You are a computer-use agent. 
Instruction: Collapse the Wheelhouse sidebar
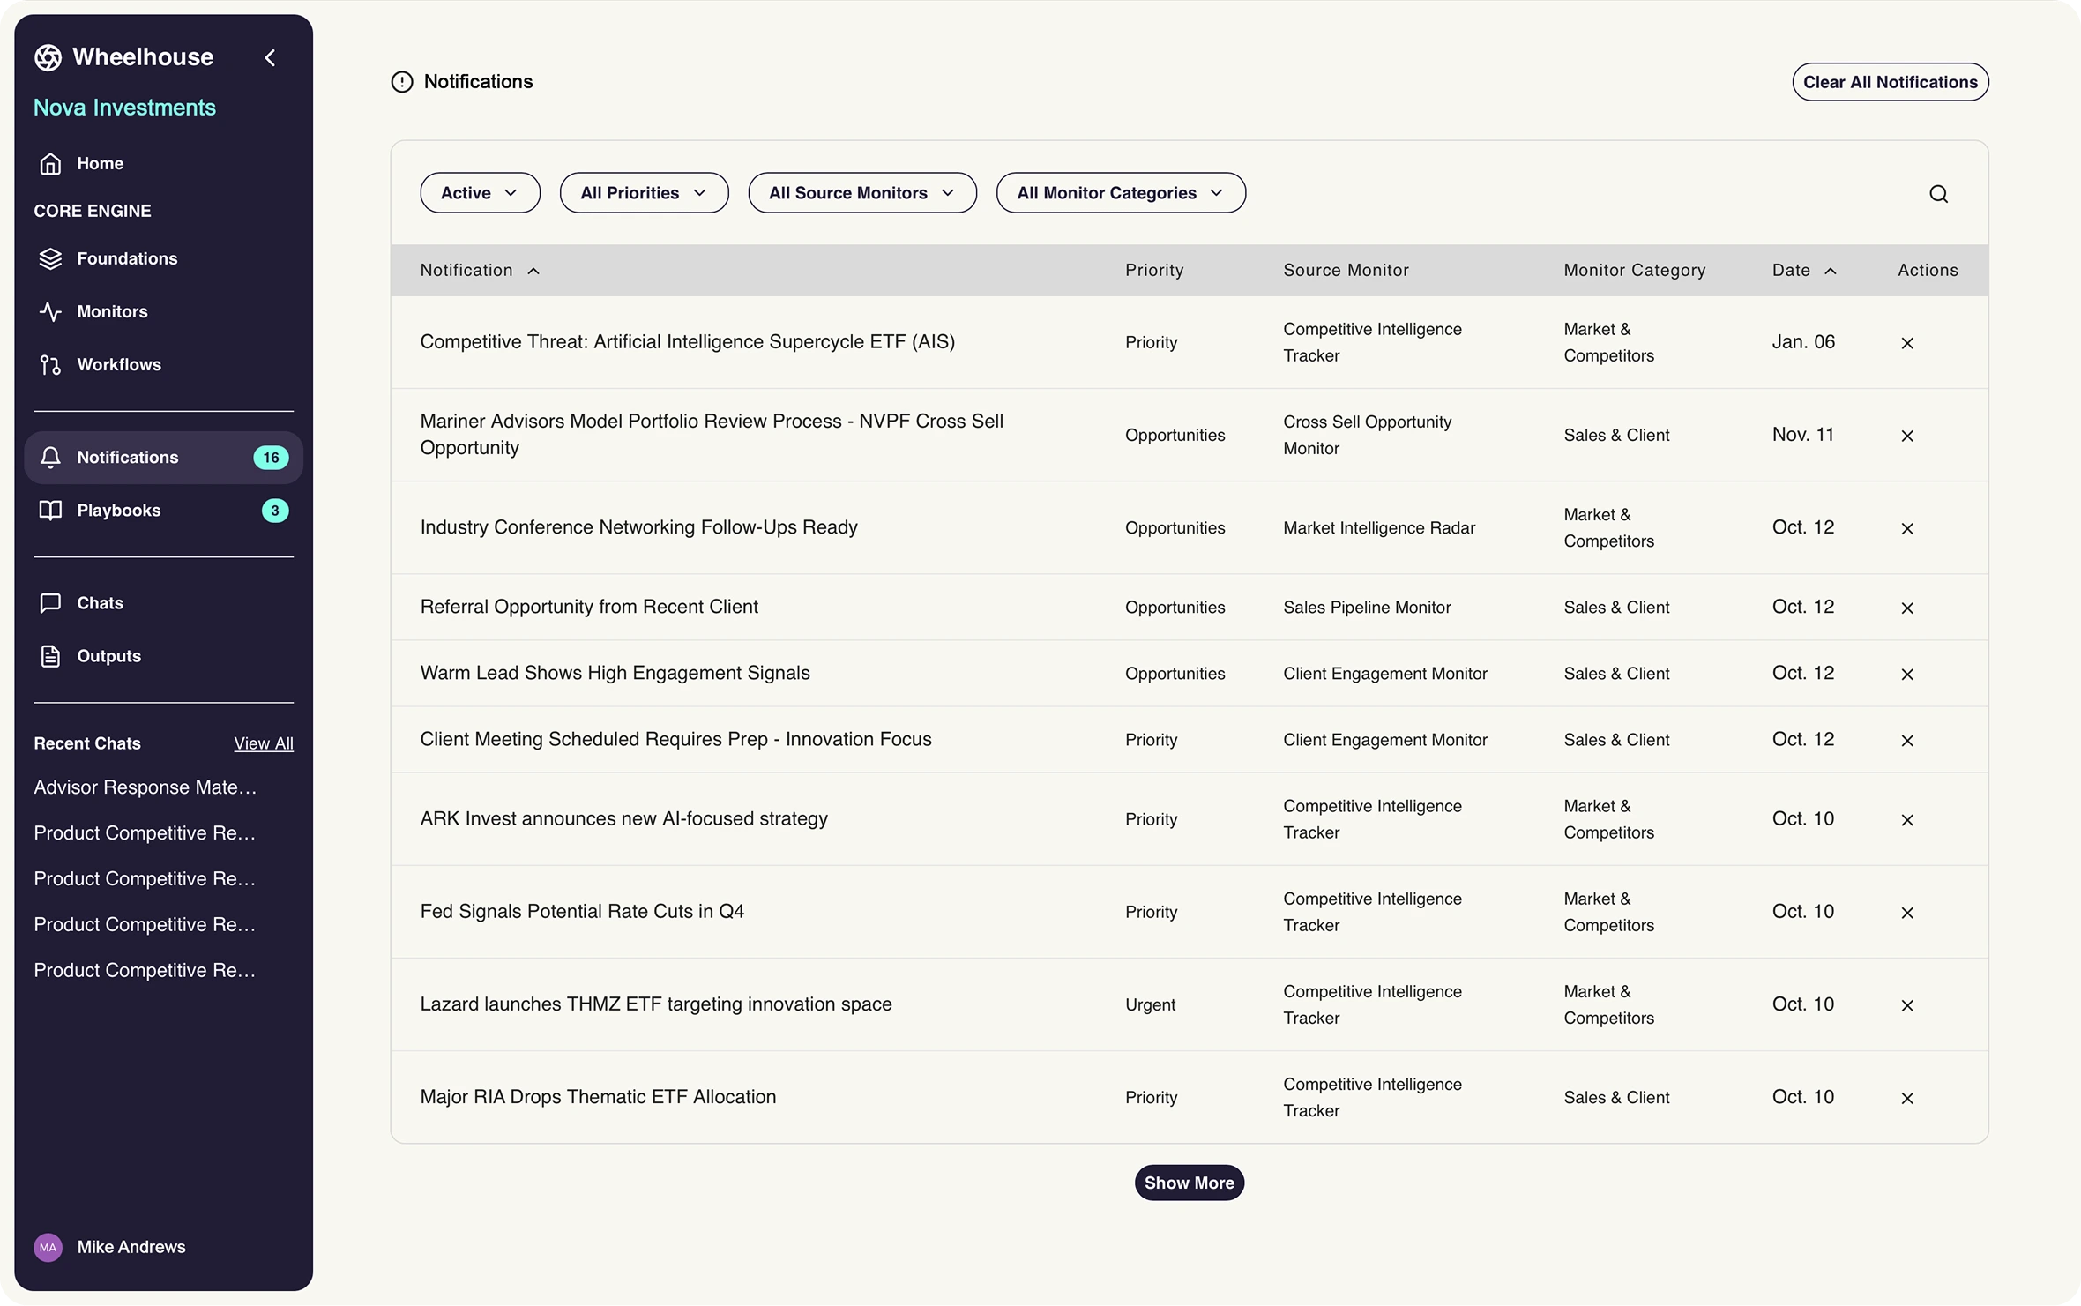[x=270, y=58]
